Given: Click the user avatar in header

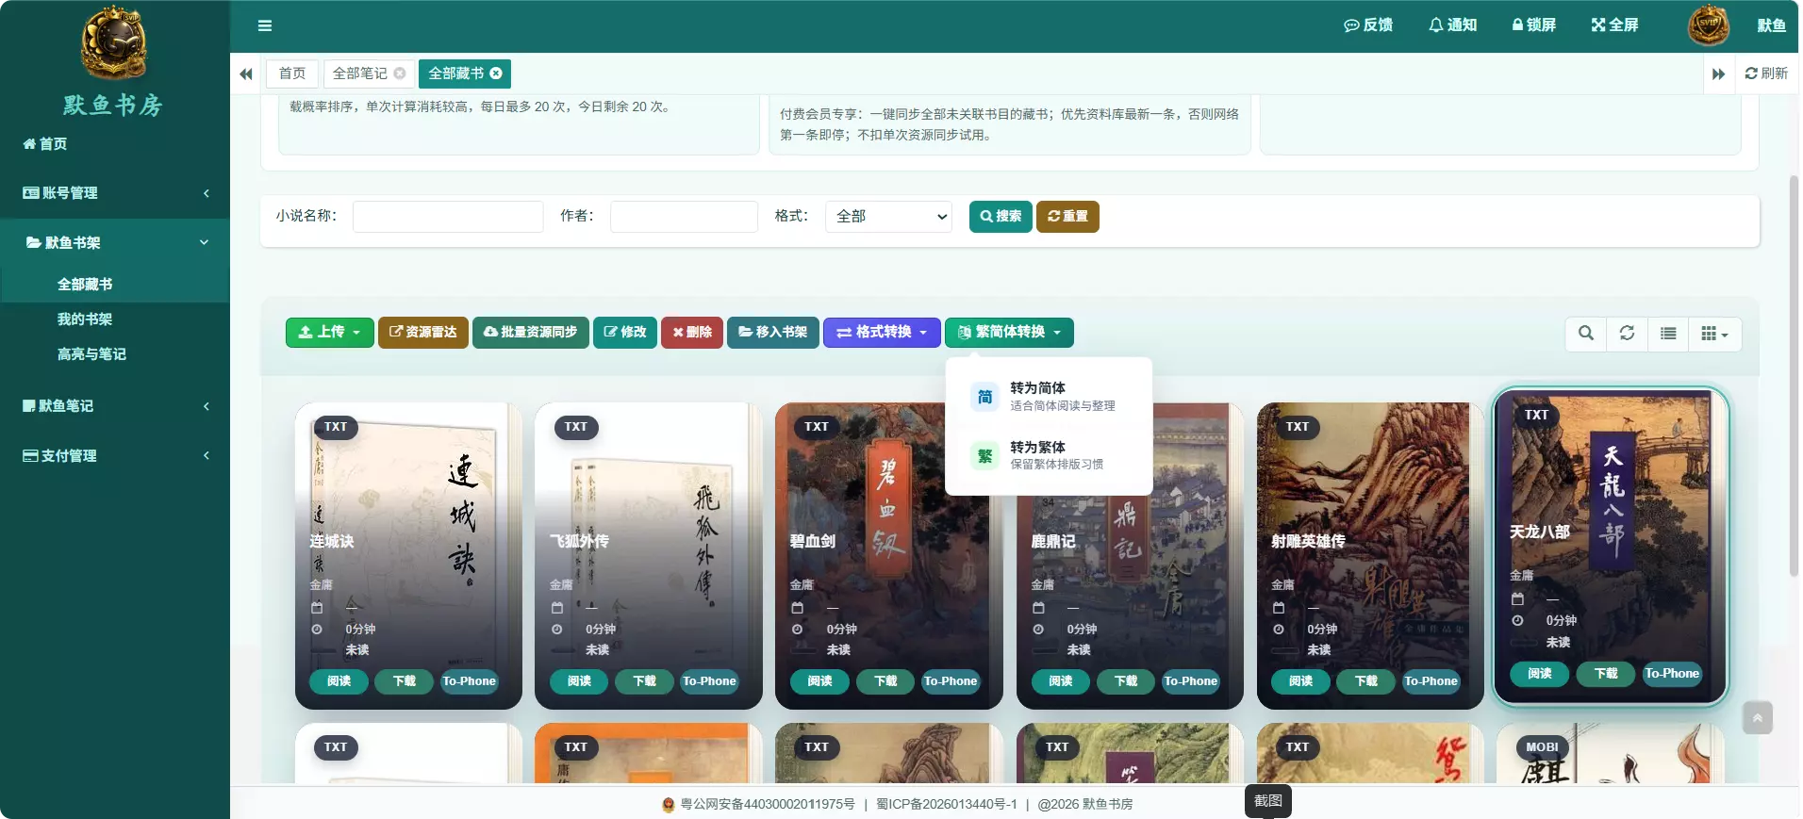Looking at the screenshot, I should [x=1708, y=25].
